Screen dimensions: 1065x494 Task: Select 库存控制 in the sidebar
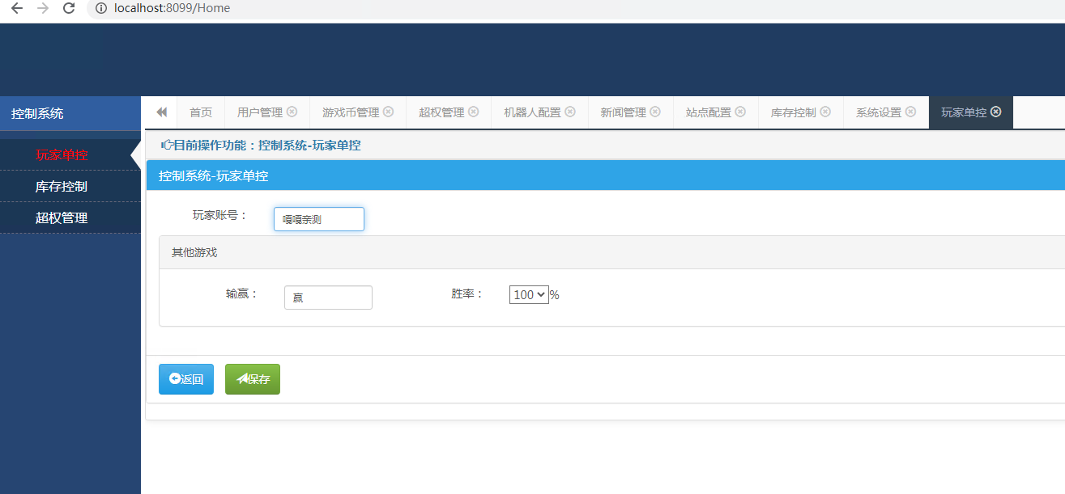pyautogui.click(x=62, y=187)
